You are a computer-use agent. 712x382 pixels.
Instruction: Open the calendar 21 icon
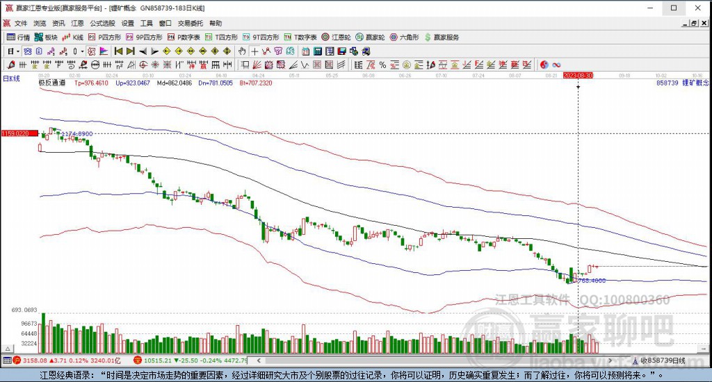click(306, 51)
